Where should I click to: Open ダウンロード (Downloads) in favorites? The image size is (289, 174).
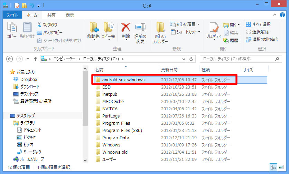[26, 86]
